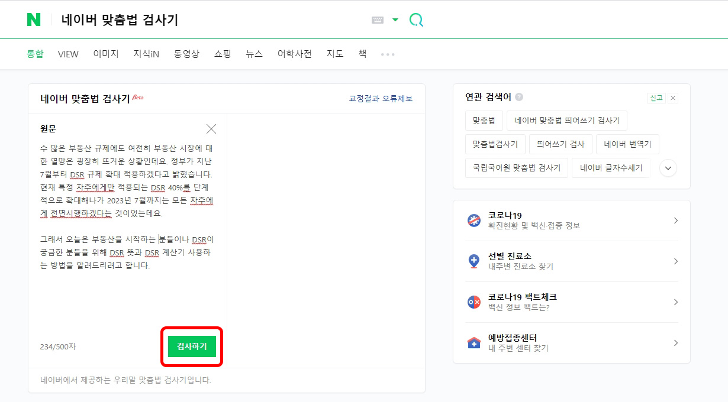728x402 pixels.
Task: Open the on-screen keyboard icon
Action: [x=378, y=20]
